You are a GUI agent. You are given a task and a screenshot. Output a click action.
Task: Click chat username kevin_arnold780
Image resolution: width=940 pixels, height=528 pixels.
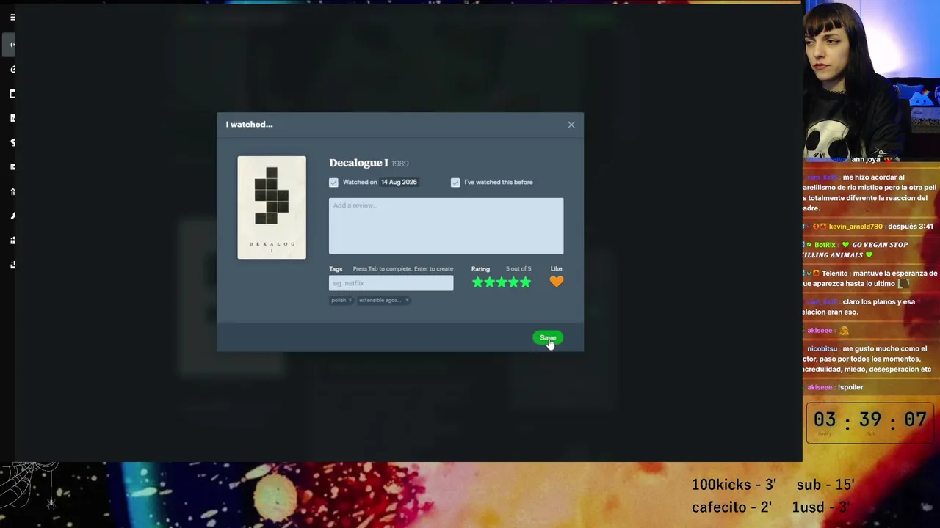[x=856, y=227]
